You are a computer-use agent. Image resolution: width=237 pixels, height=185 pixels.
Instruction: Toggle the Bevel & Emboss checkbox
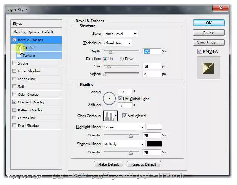tap(15, 40)
